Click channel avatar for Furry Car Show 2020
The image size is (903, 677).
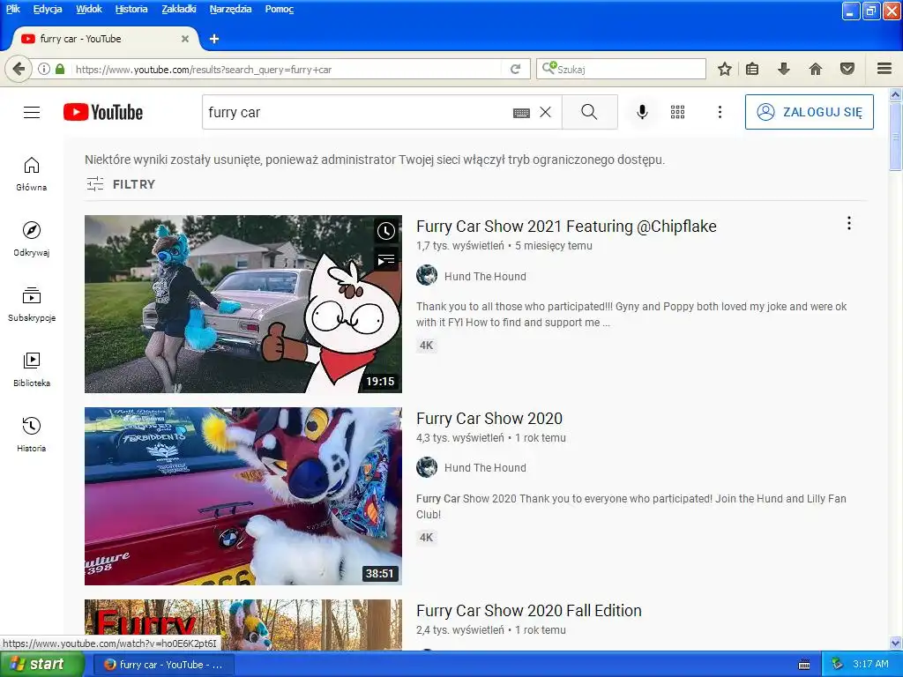427,467
